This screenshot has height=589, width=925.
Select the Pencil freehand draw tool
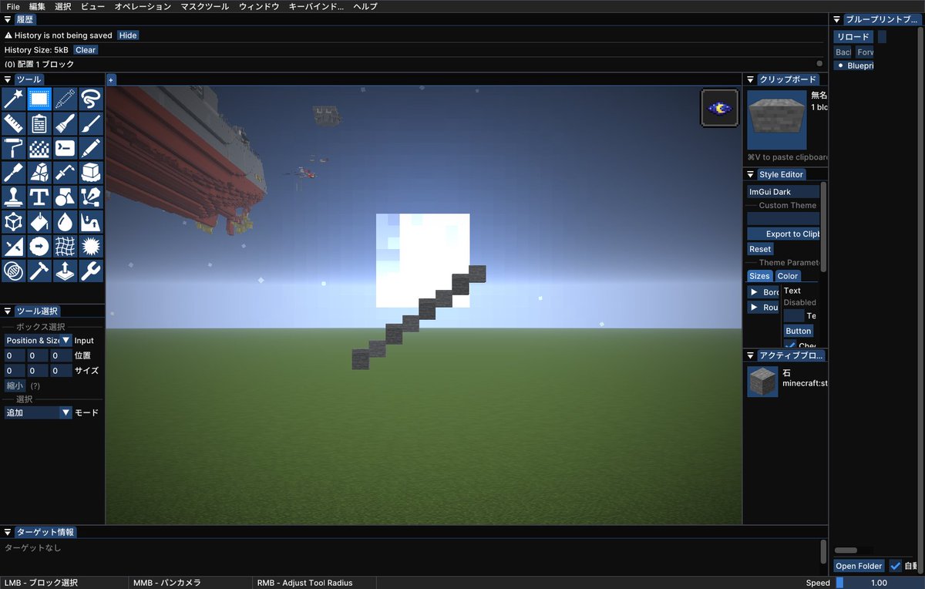point(90,148)
